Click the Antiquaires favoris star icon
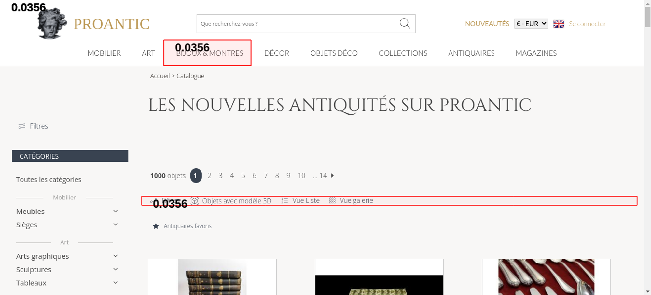 (156, 226)
